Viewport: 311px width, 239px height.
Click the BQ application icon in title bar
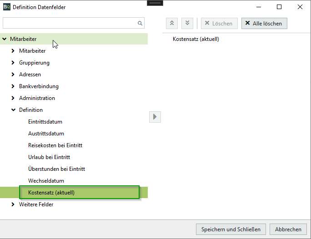point(6,7)
